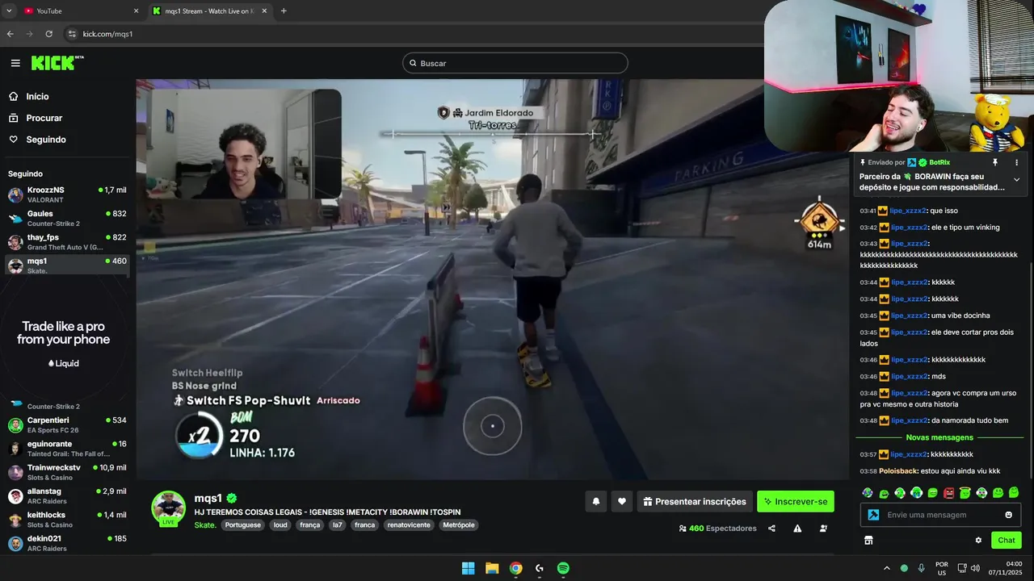Open dekin021 channel in the sidebar
The height and width of the screenshot is (581, 1034).
click(x=67, y=543)
